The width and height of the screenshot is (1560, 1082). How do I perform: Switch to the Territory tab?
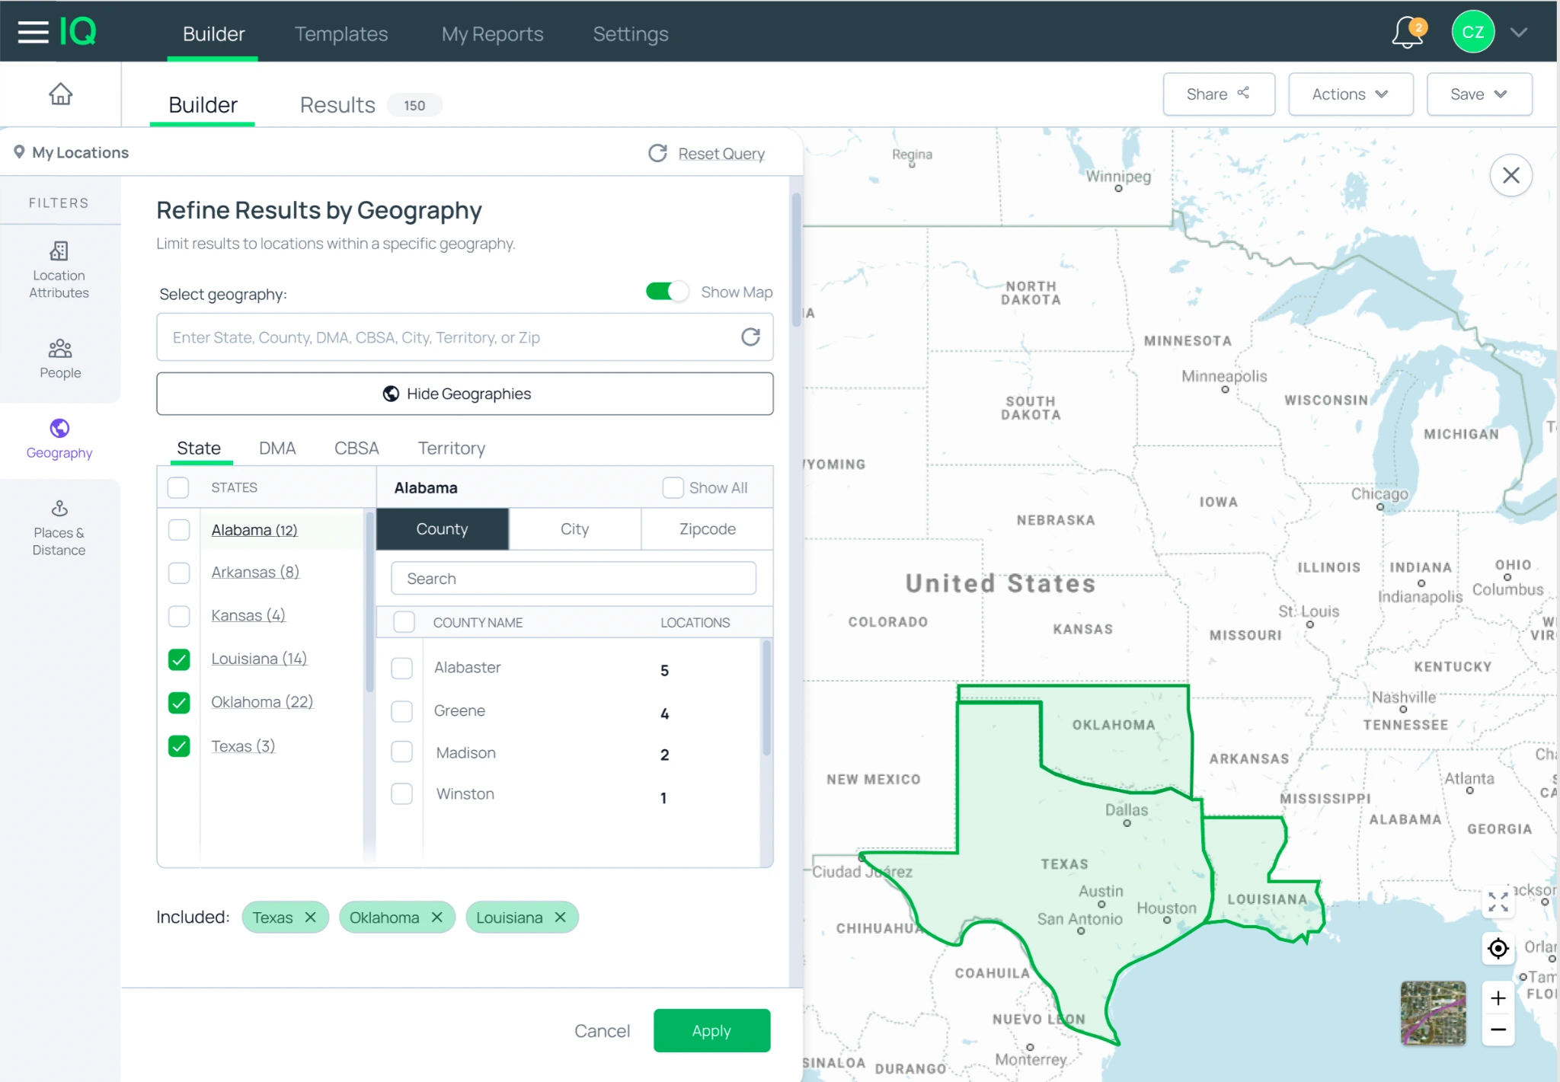tap(451, 448)
